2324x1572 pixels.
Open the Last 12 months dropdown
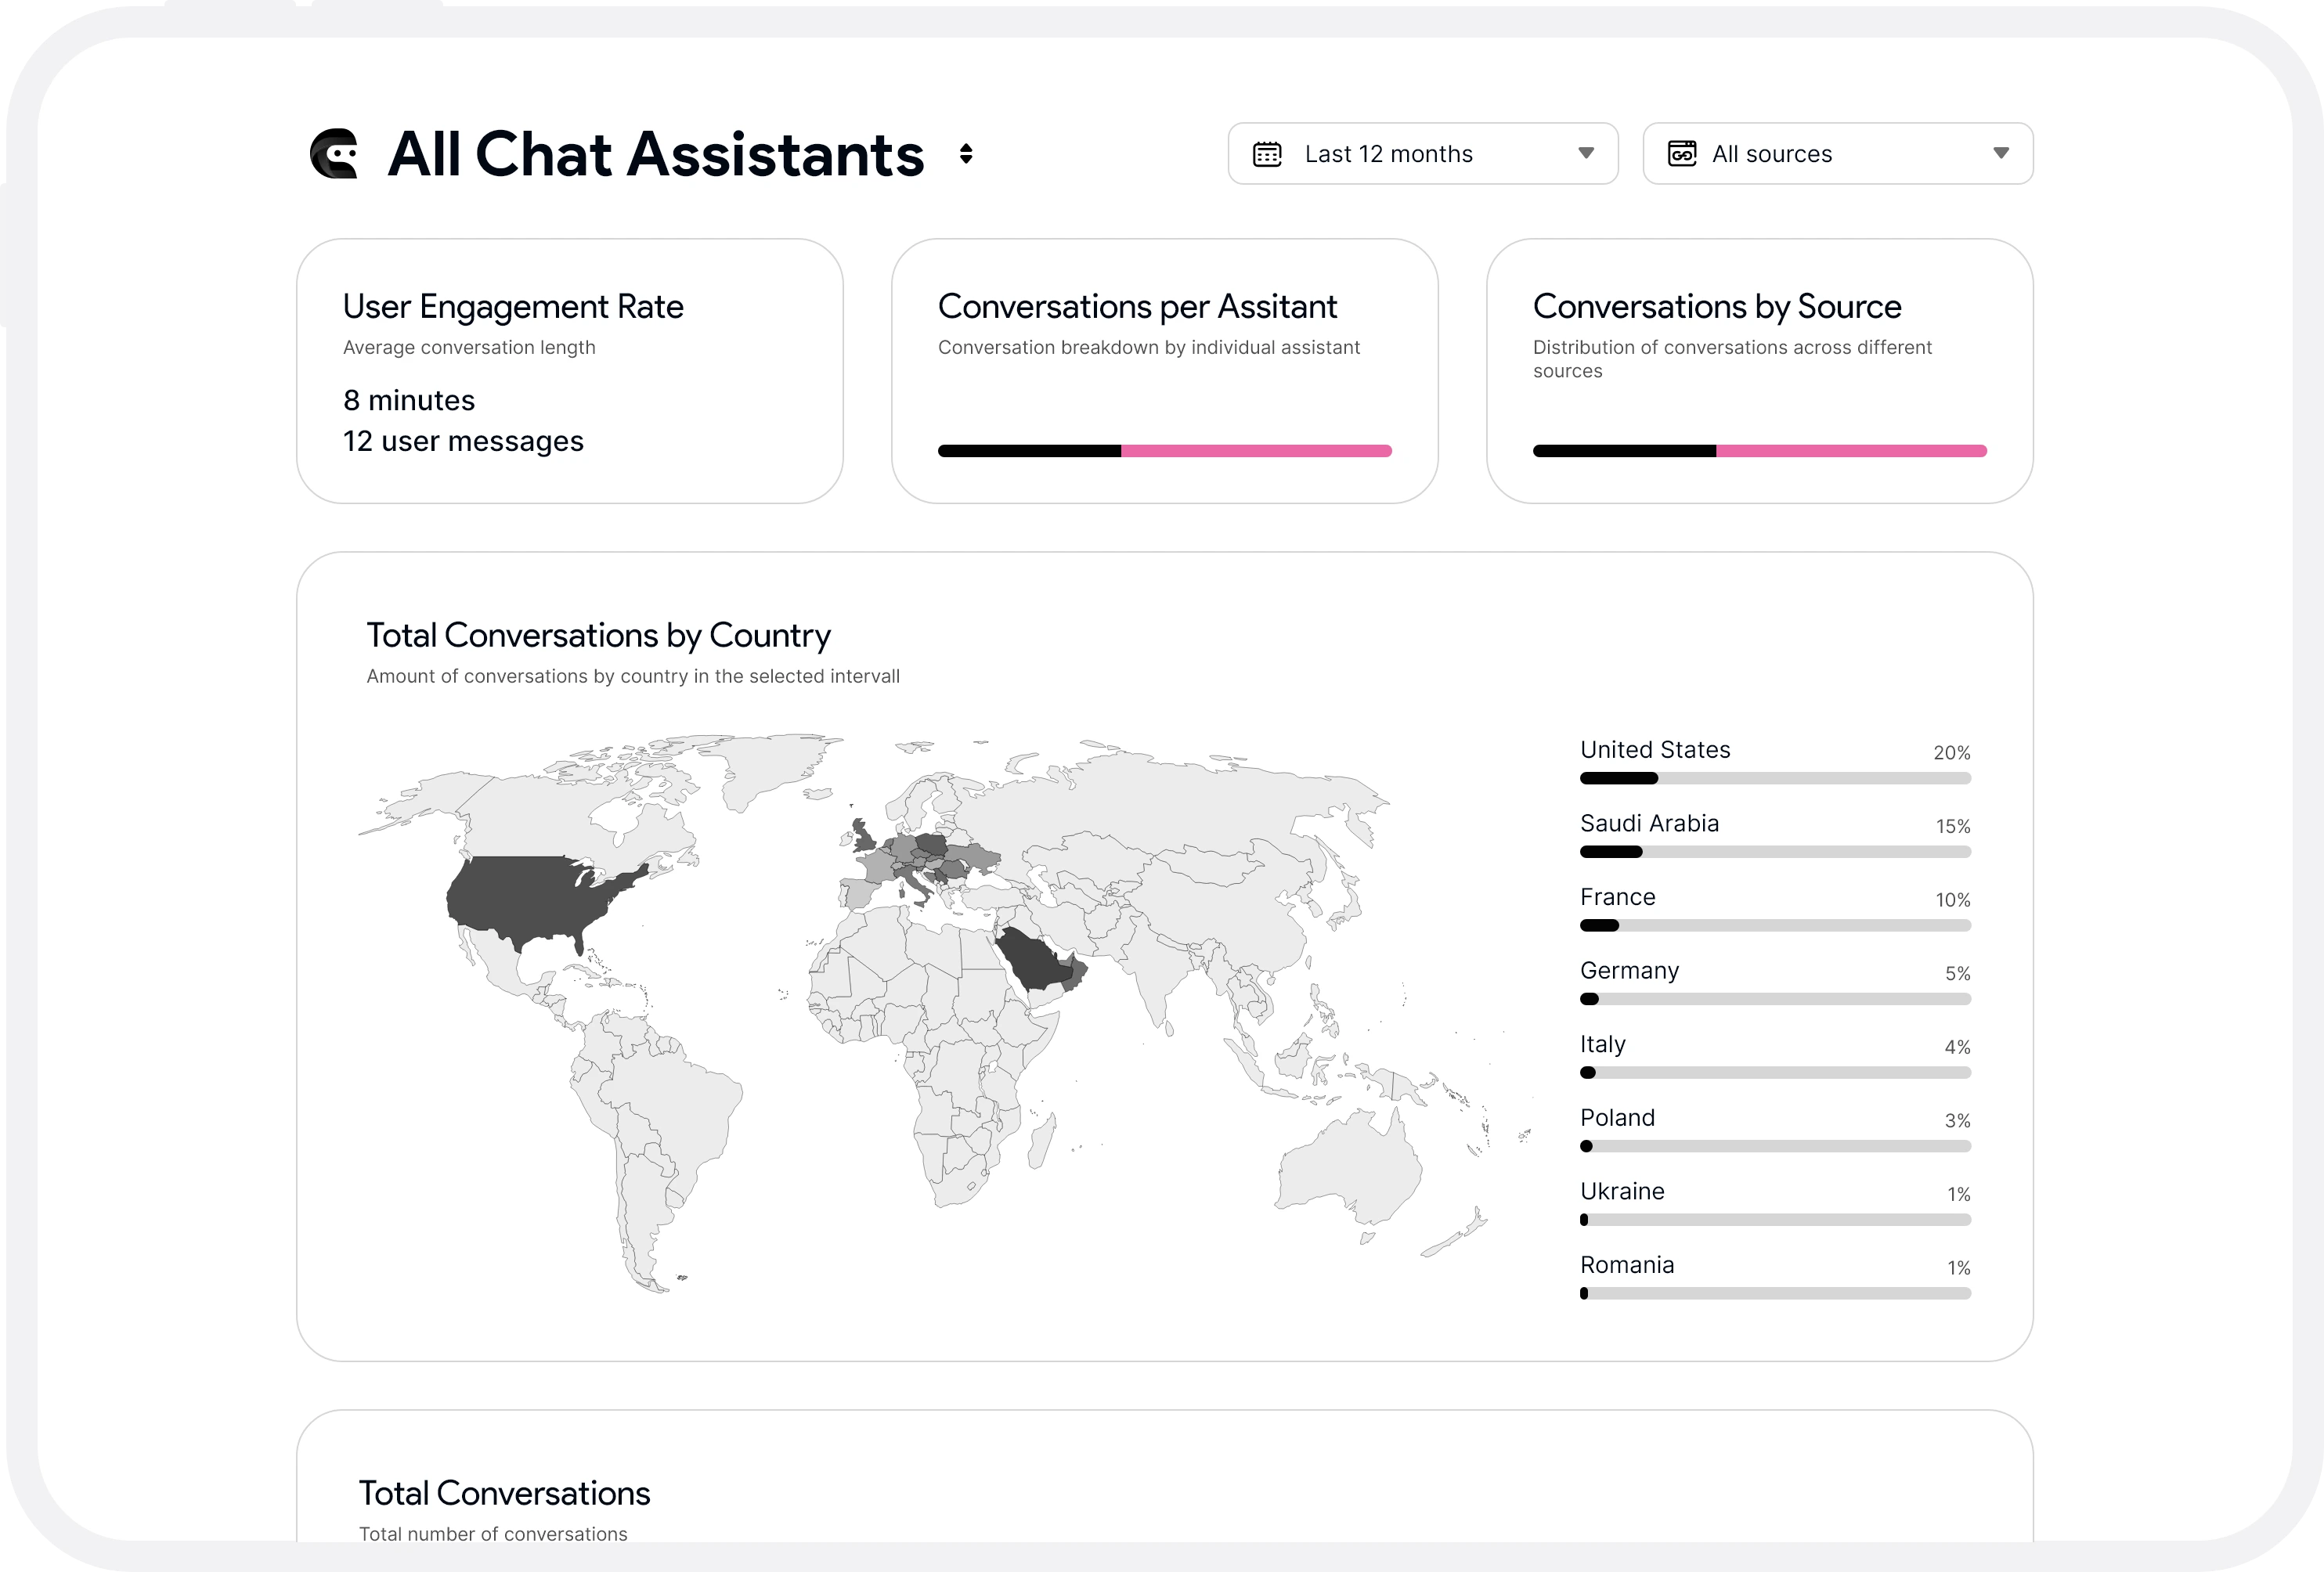[x=1422, y=154]
